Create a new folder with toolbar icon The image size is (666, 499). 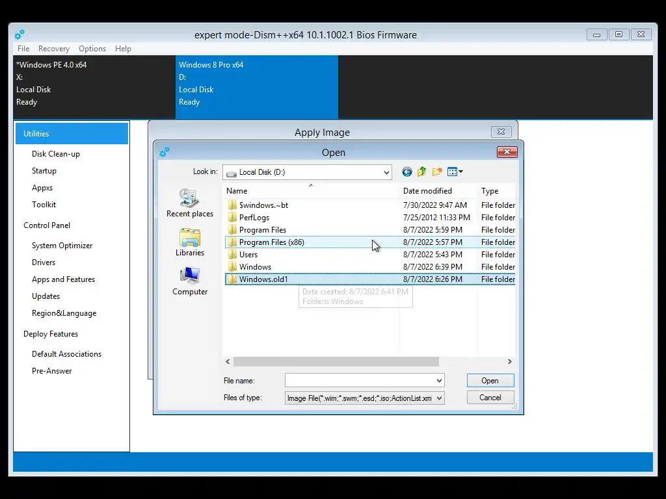click(437, 172)
